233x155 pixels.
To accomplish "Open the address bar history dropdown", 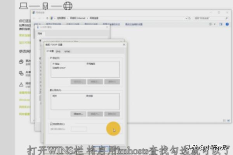I will [x=186, y=18].
